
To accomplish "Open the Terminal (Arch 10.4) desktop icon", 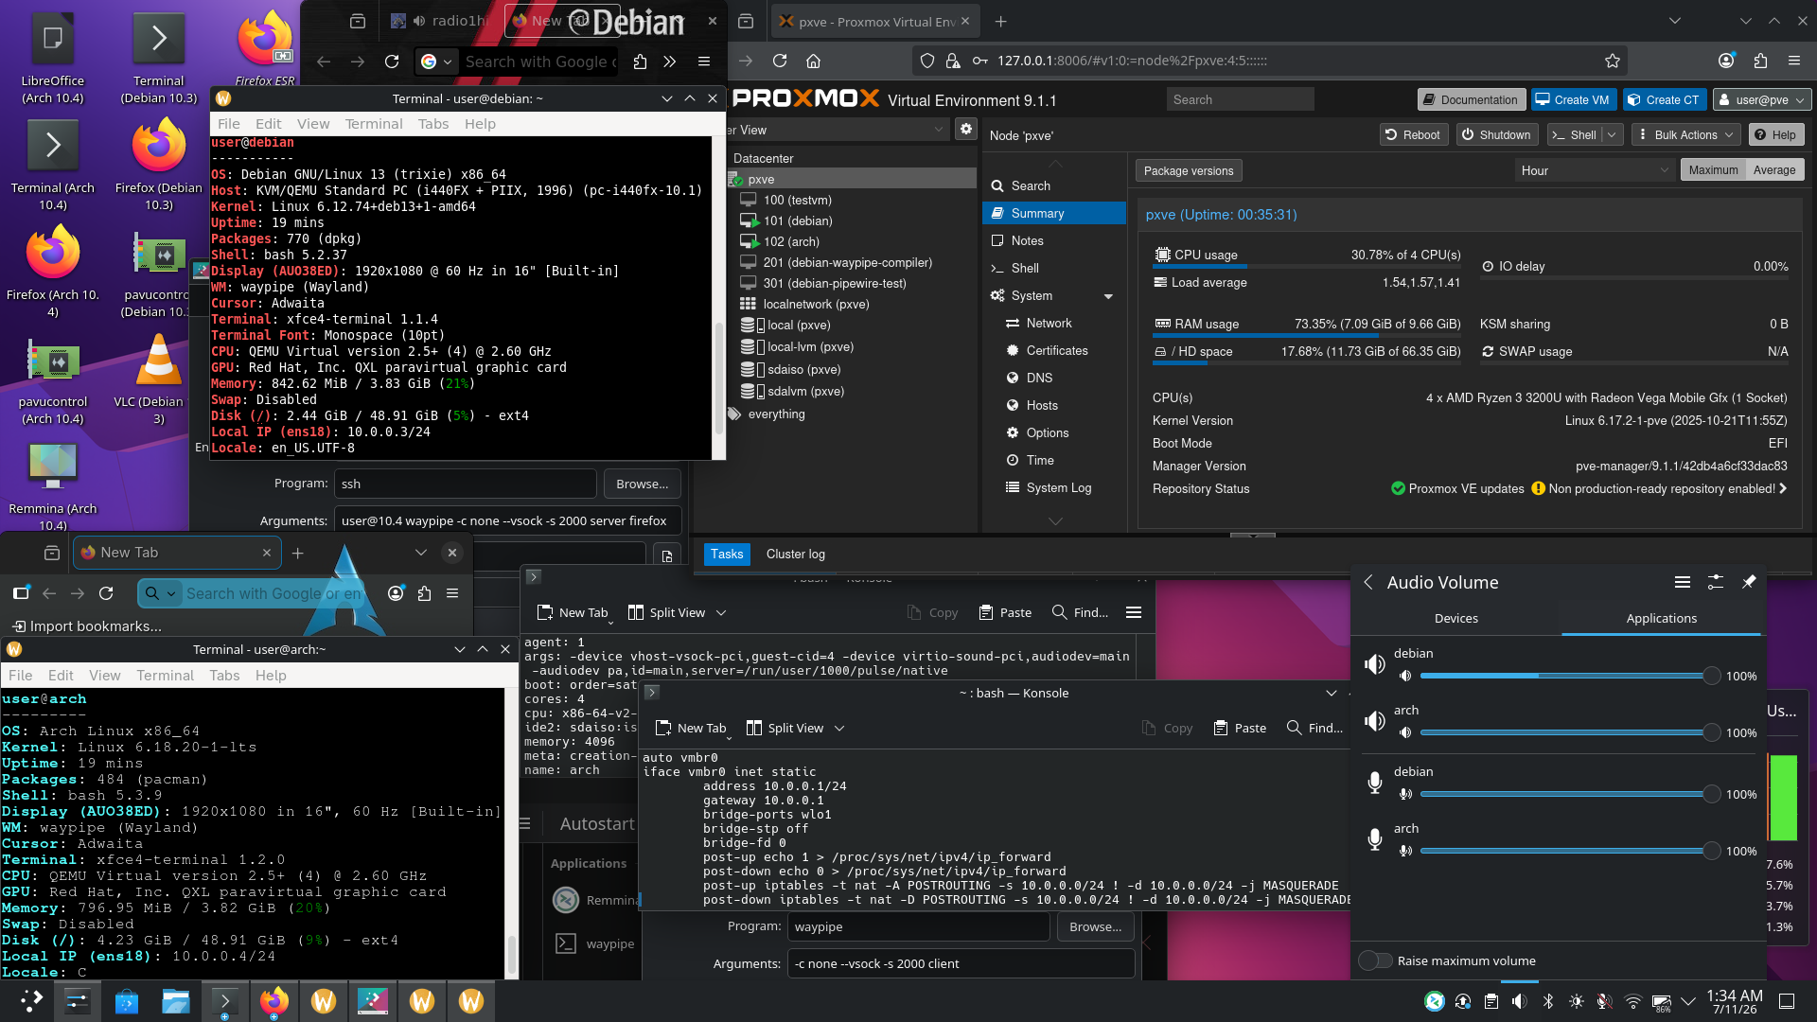I will click(x=53, y=166).
